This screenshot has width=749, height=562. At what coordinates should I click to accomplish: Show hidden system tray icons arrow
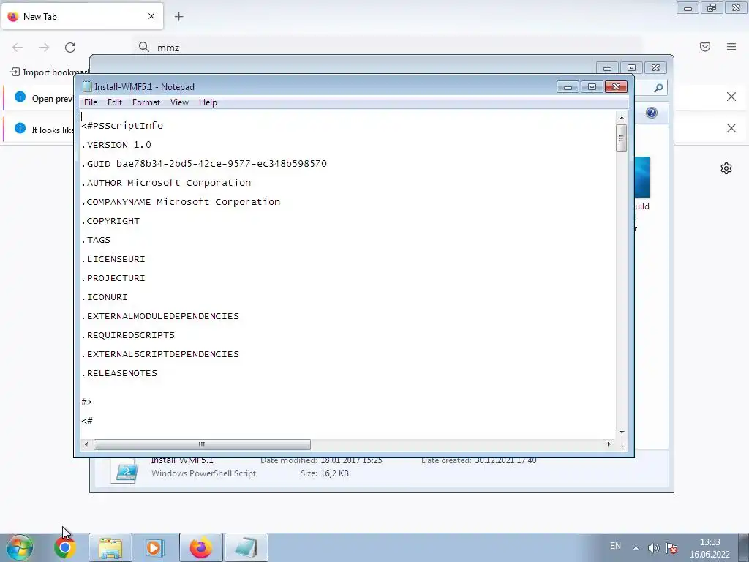(636, 548)
